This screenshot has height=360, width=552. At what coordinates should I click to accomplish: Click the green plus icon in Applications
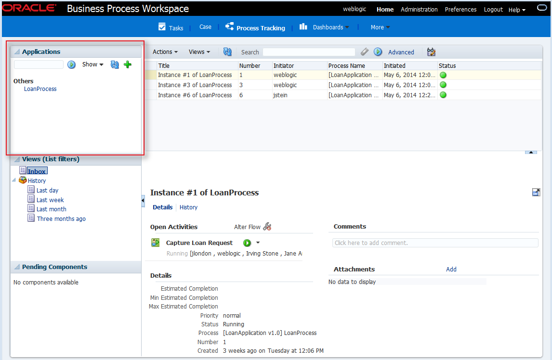pyautogui.click(x=128, y=64)
